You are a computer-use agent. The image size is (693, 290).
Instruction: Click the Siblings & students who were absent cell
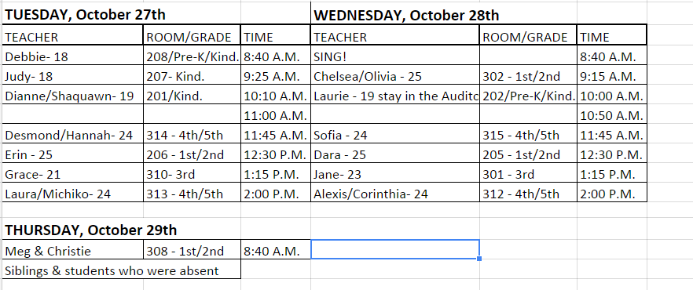122,270
